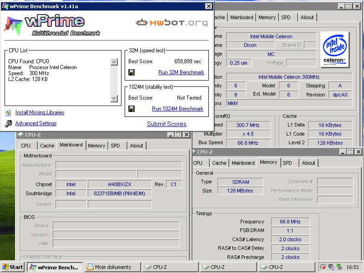Click the L1 Data 16 KBytes value
364x273 pixels.
pos(330,125)
